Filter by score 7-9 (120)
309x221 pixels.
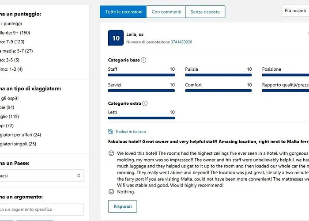(12, 42)
